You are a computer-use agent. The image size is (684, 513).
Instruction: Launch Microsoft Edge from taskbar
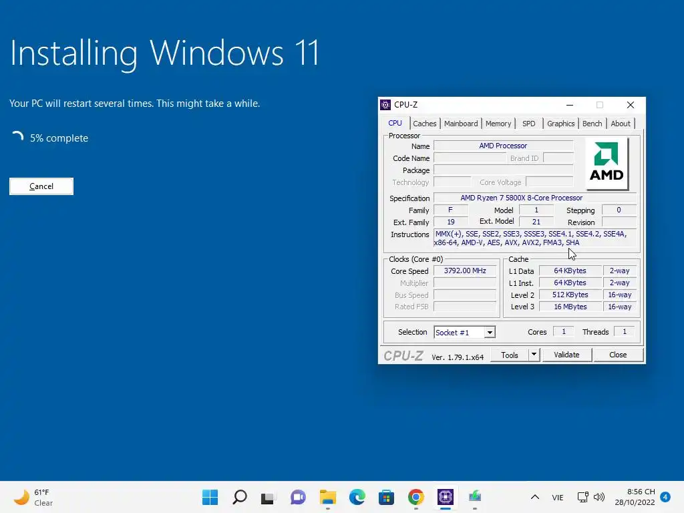(357, 497)
